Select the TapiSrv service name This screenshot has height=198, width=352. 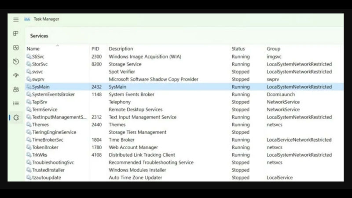pos(40,102)
